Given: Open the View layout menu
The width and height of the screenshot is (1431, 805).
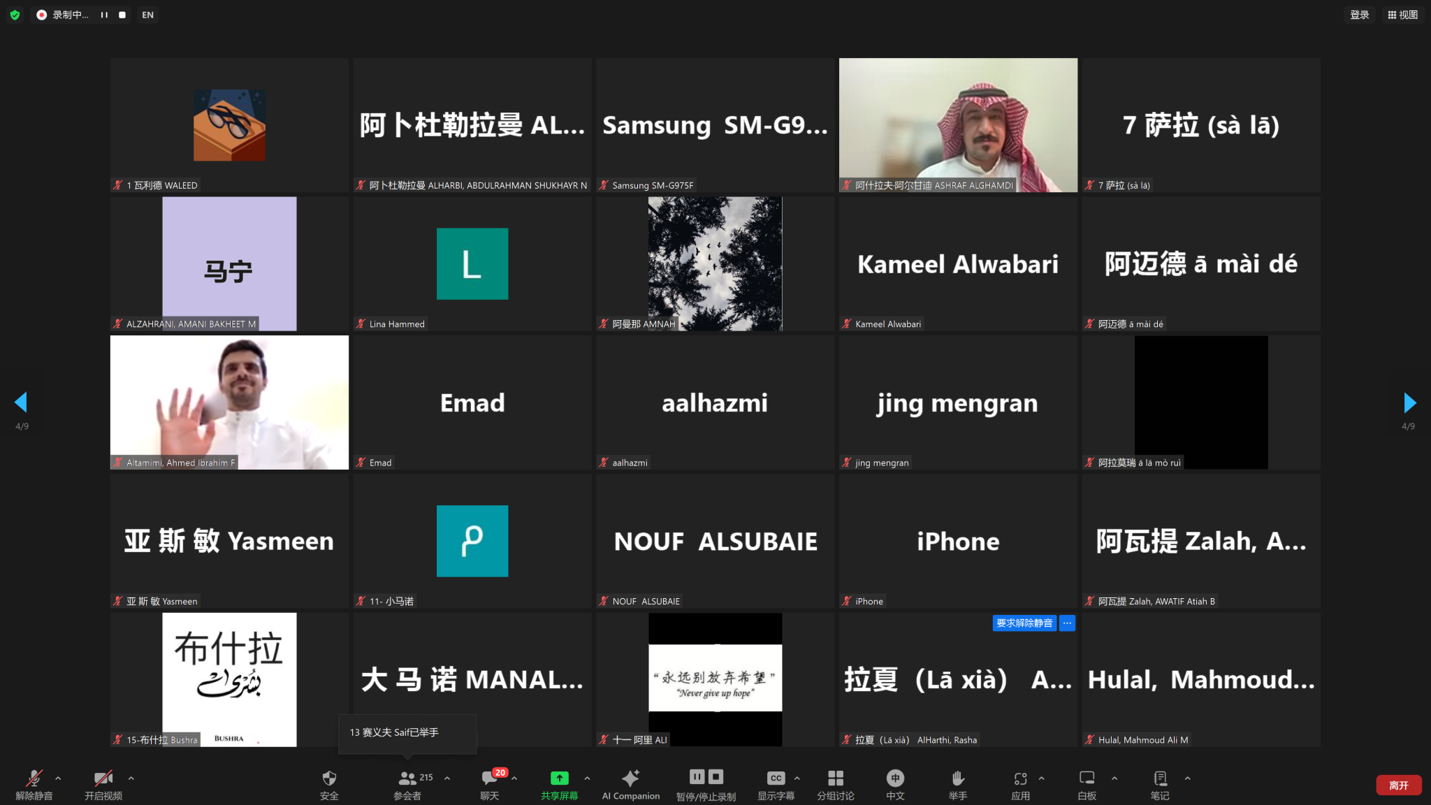Looking at the screenshot, I should (x=1402, y=15).
